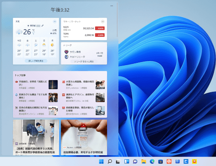Open the Windows Start menu
Viewport: 216px width, 166px height.
101,162
